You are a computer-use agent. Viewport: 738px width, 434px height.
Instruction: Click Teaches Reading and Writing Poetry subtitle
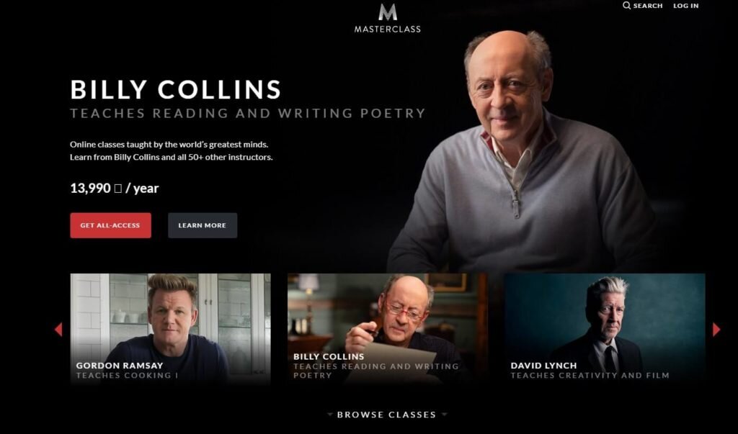point(248,113)
